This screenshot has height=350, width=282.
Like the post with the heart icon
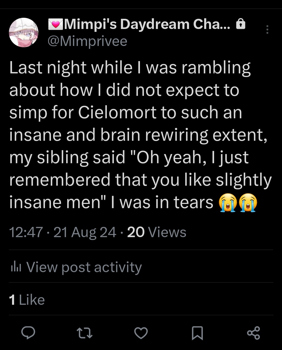click(141, 333)
